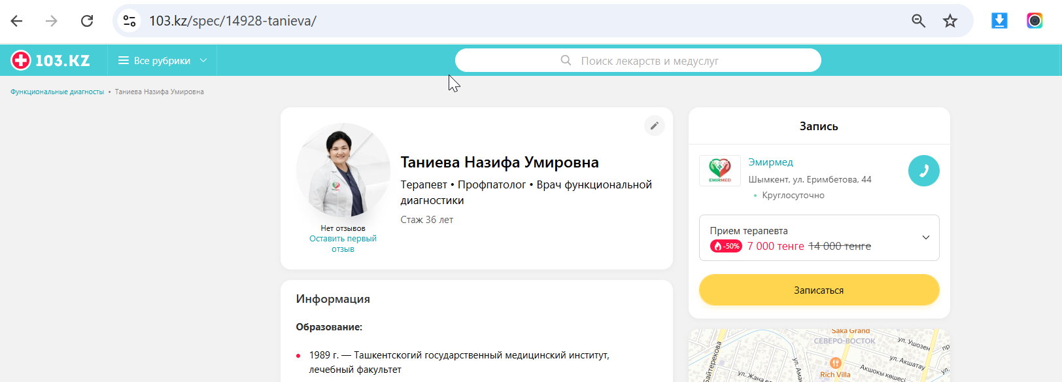The width and height of the screenshot is (1062, 382).
Task: Click the Круглосуточно working hours text
Action: (x=793, y=196)
